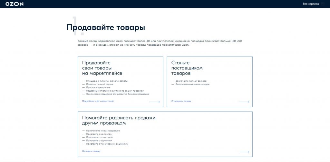Open the "Подробнее про маркетплейс" link
The width and height of the screenshot is (330, 162).
click(x=98, y=101)
